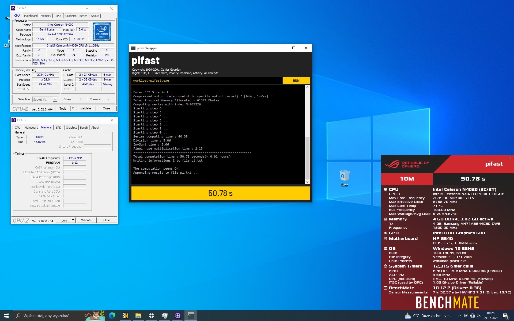Image resolution: width=514 pixels, height=321 pixels.
Task: Click Validate in lower CPU-Z window
Action: (86, 220)
